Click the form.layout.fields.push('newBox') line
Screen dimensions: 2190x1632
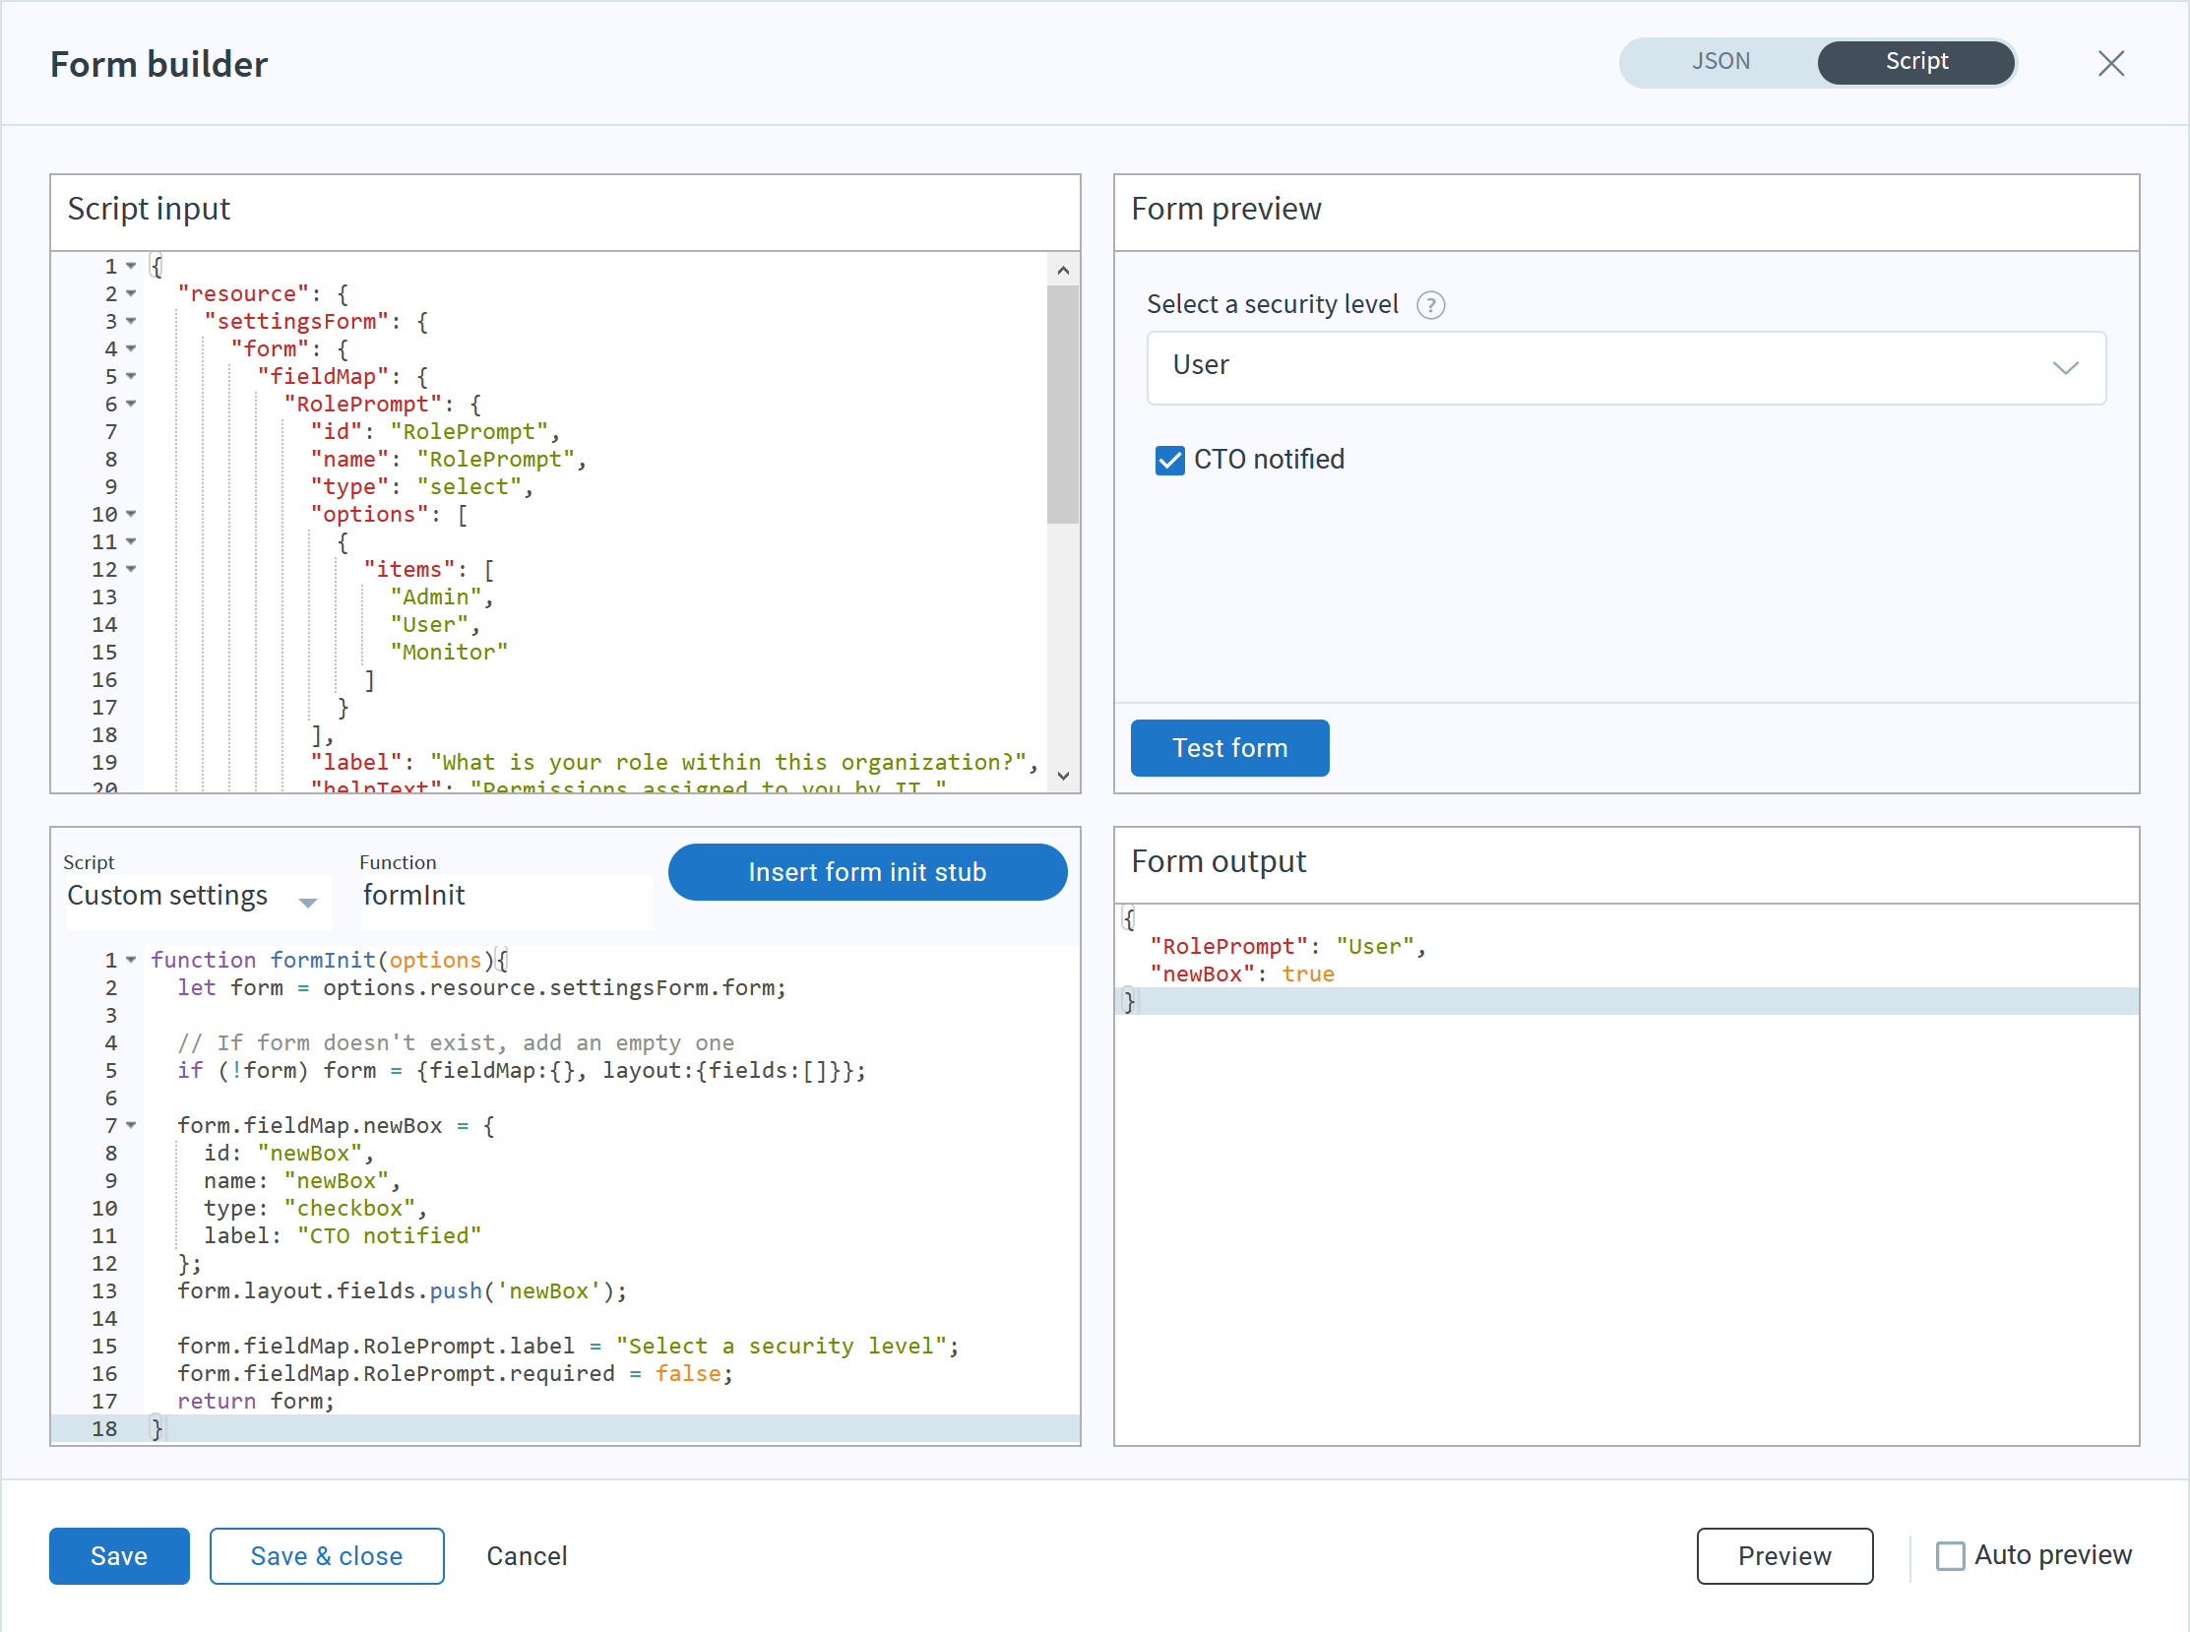(x=402, y=1290)
